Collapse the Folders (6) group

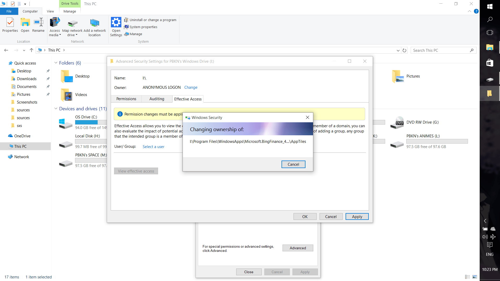56,63
